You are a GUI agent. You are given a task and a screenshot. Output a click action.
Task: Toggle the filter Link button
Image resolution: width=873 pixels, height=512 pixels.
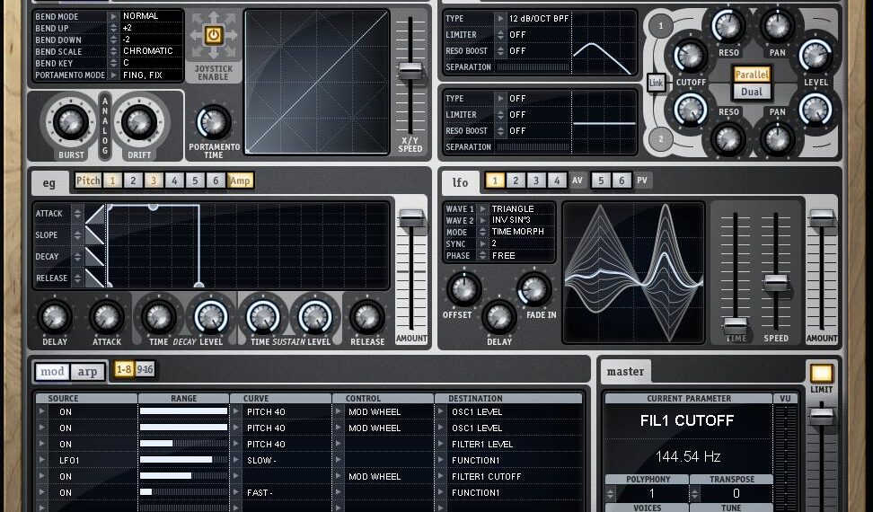pyautogui.click(x=656, y=83)
